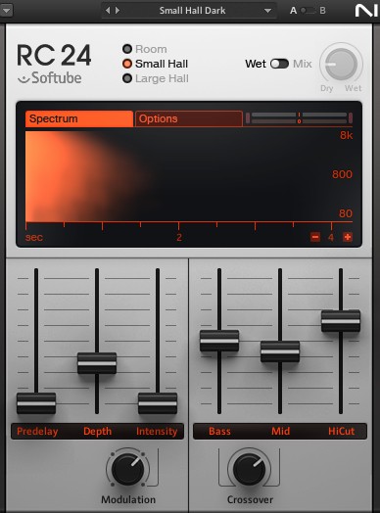
Task: Click the Mid label
Action: coord(280,431)
